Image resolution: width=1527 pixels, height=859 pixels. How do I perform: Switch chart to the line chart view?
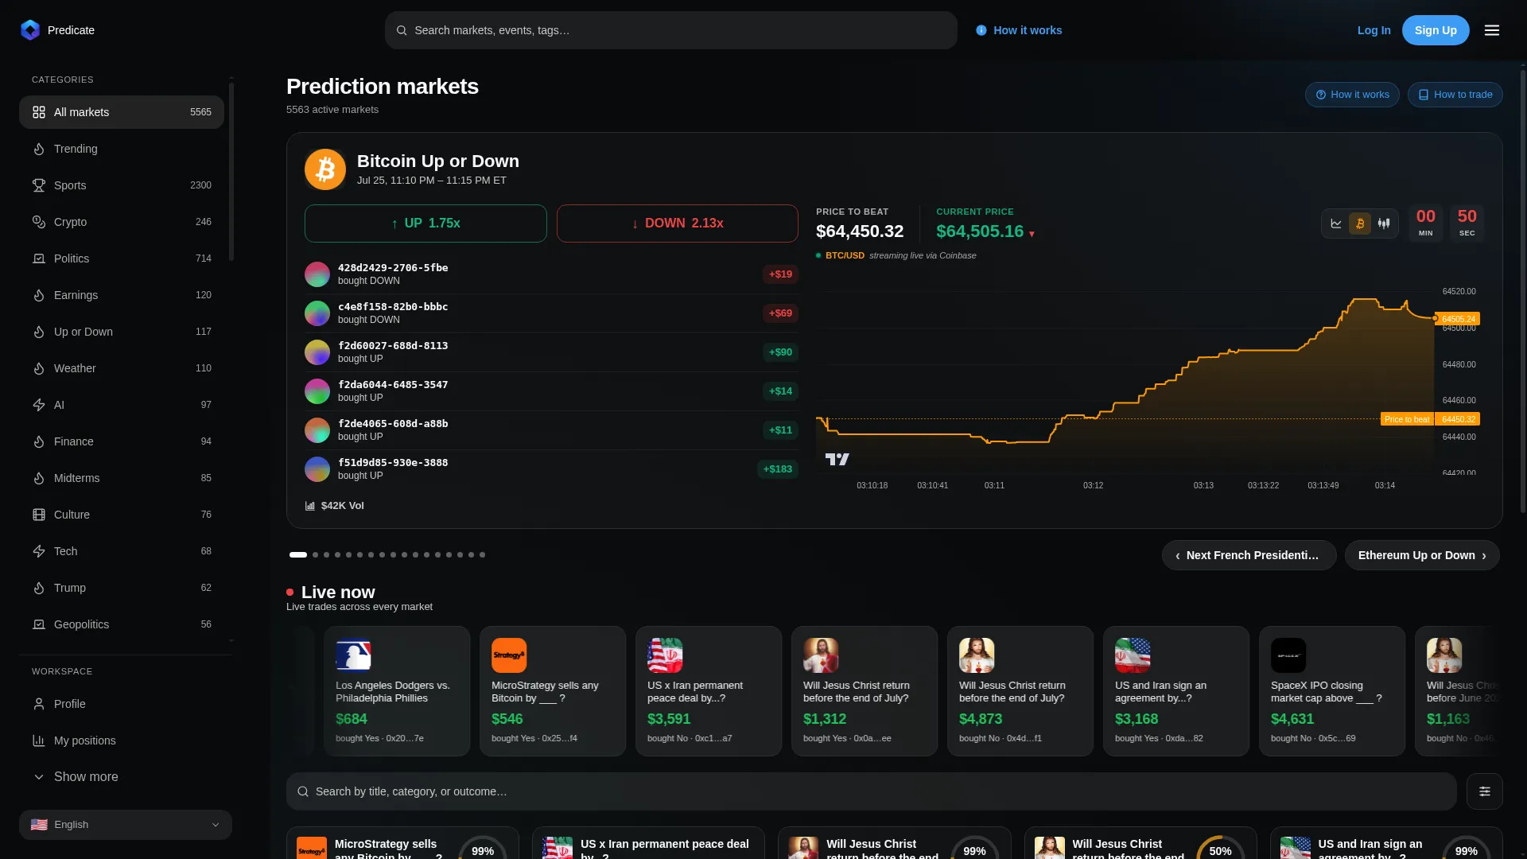click(1336, 223)
